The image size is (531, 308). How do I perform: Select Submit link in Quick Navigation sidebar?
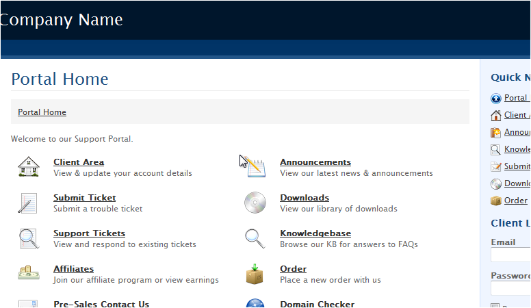click(517, 166)
